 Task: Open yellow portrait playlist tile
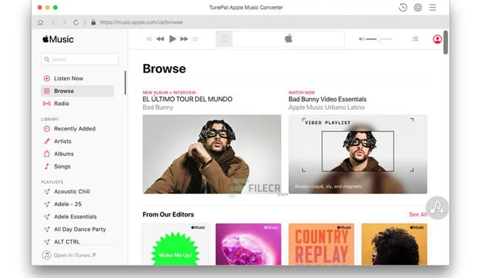click(x=394, y=244)
